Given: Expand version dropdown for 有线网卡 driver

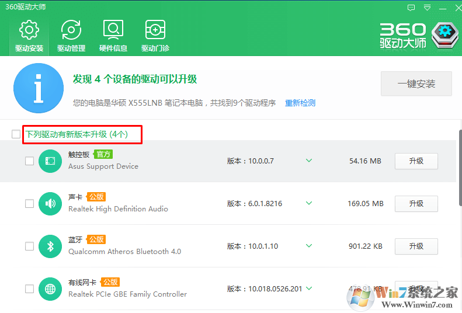Looking at the screenshot, I should tap(309, 288).
